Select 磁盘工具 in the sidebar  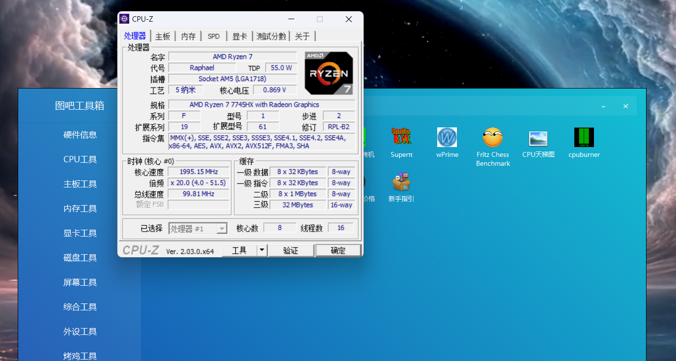coord(80,258)
